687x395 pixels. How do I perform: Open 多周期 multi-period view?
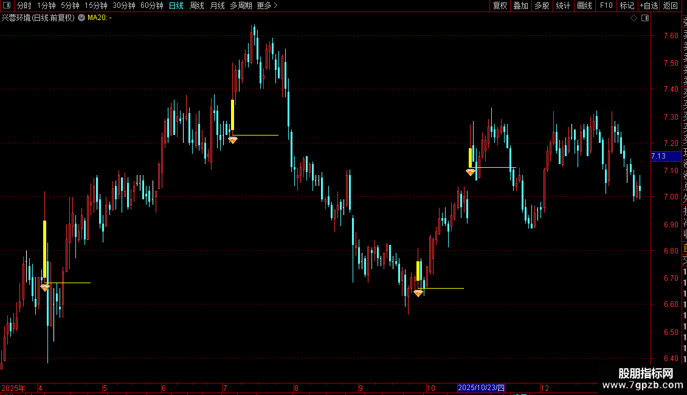click(241, 5)
